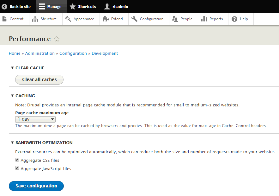Click the Save configuration button
Viewport: 279px width, 196px height.
coord(36,186)
